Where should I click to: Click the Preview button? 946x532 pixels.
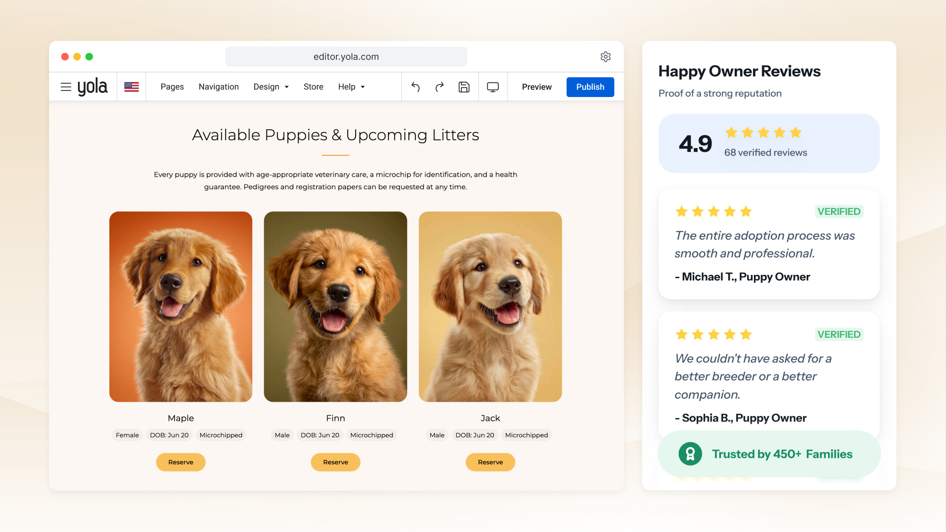pyautogui.click(x=537, y=87)
